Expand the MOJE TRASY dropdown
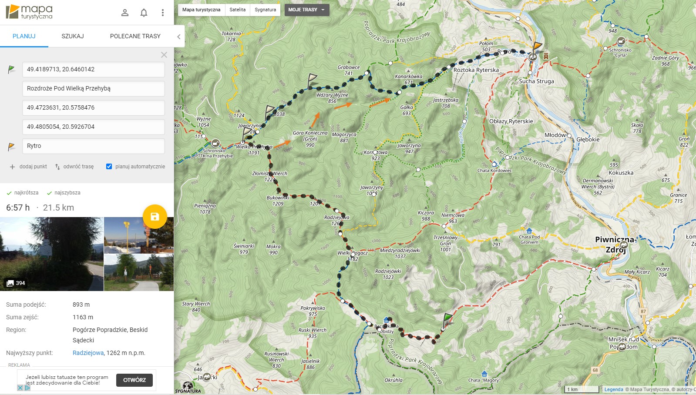 pos(307,10)
